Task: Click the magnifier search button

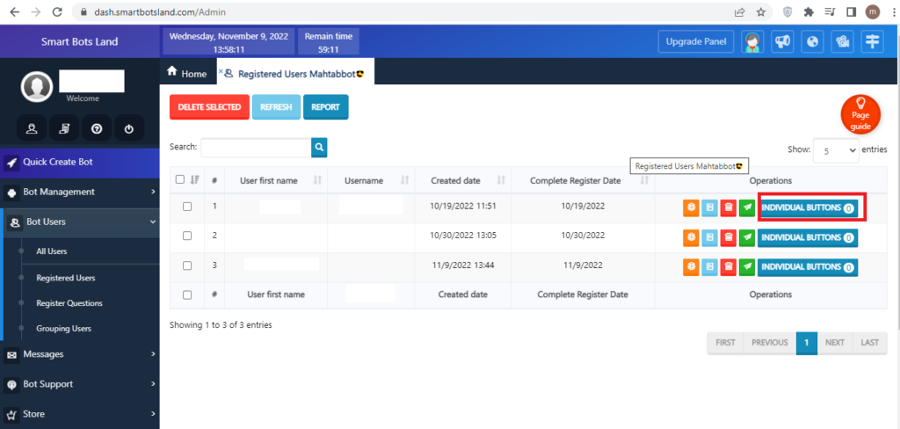Action: tap(319, 148)
